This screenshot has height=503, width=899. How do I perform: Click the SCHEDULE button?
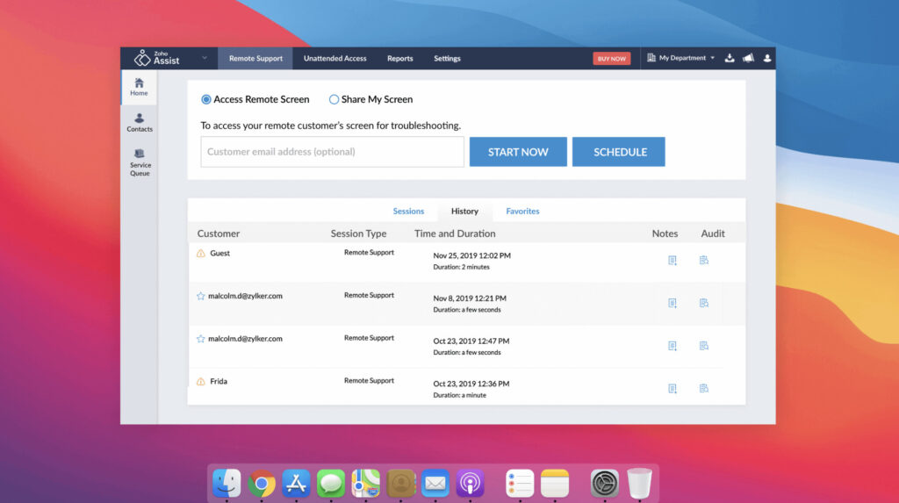coord(619,152)
